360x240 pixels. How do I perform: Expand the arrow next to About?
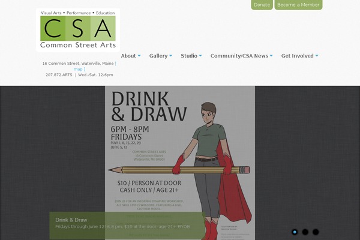tap(139, 56)
